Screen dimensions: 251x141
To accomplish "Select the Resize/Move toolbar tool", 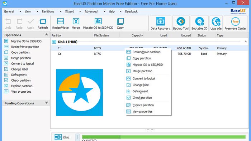I will pos(60,24).
